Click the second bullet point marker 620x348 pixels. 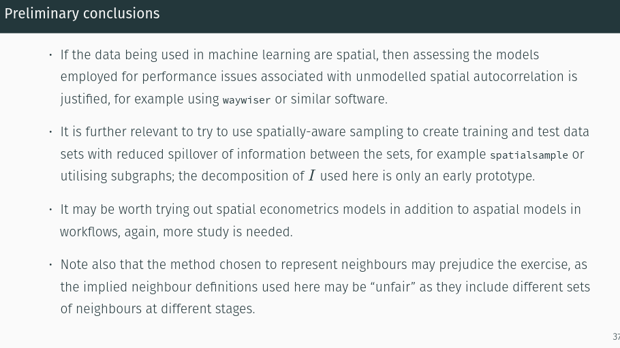(x=50, y=131)
